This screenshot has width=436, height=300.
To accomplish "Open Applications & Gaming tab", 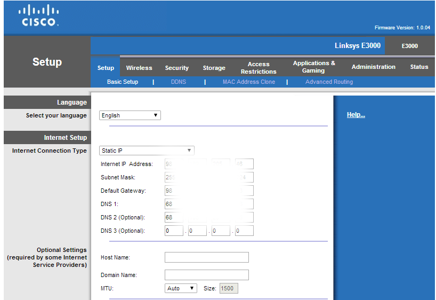I will (x=314, y=67).
